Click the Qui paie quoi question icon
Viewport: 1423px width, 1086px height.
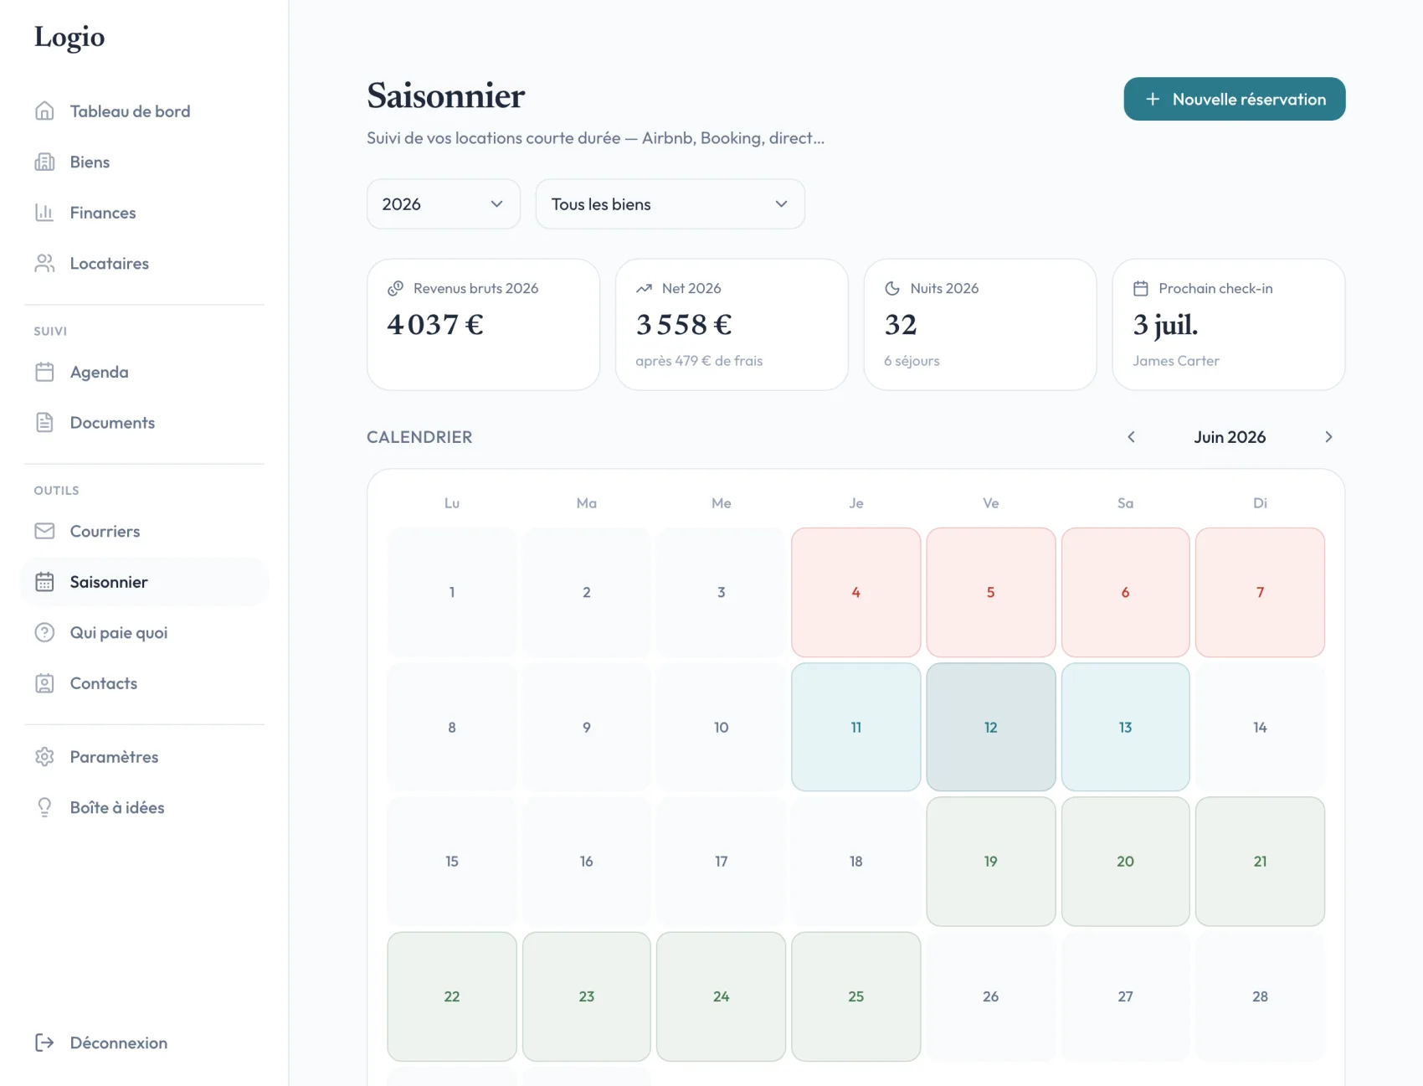pyautogui.click(x=44, y=633)
